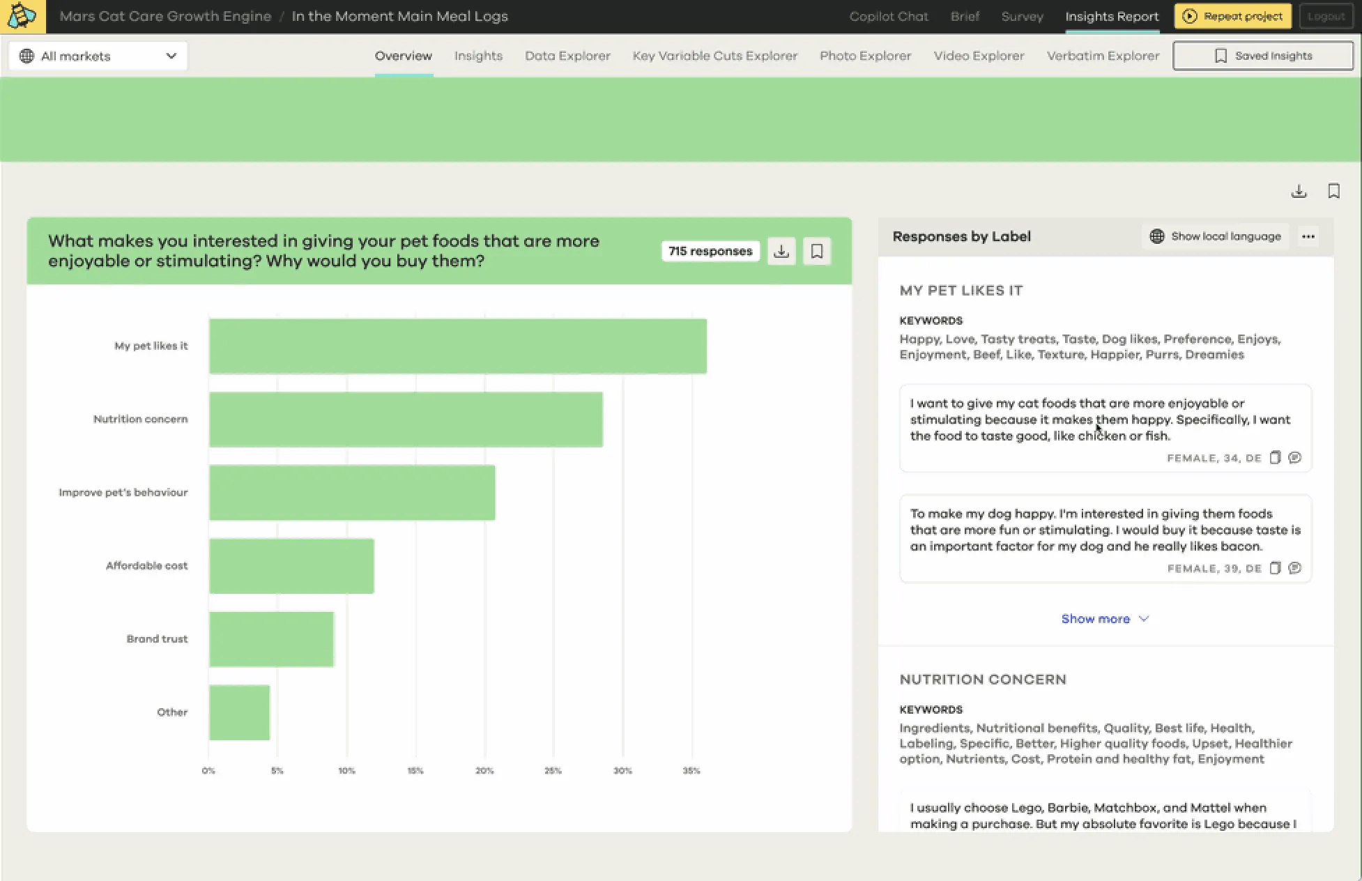Click the 715 responses badge
Viewport: 1362px width, 881px height.
click(710, 251)
